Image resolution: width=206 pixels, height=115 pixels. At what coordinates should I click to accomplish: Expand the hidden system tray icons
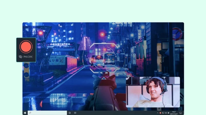[x=158, y=113]
